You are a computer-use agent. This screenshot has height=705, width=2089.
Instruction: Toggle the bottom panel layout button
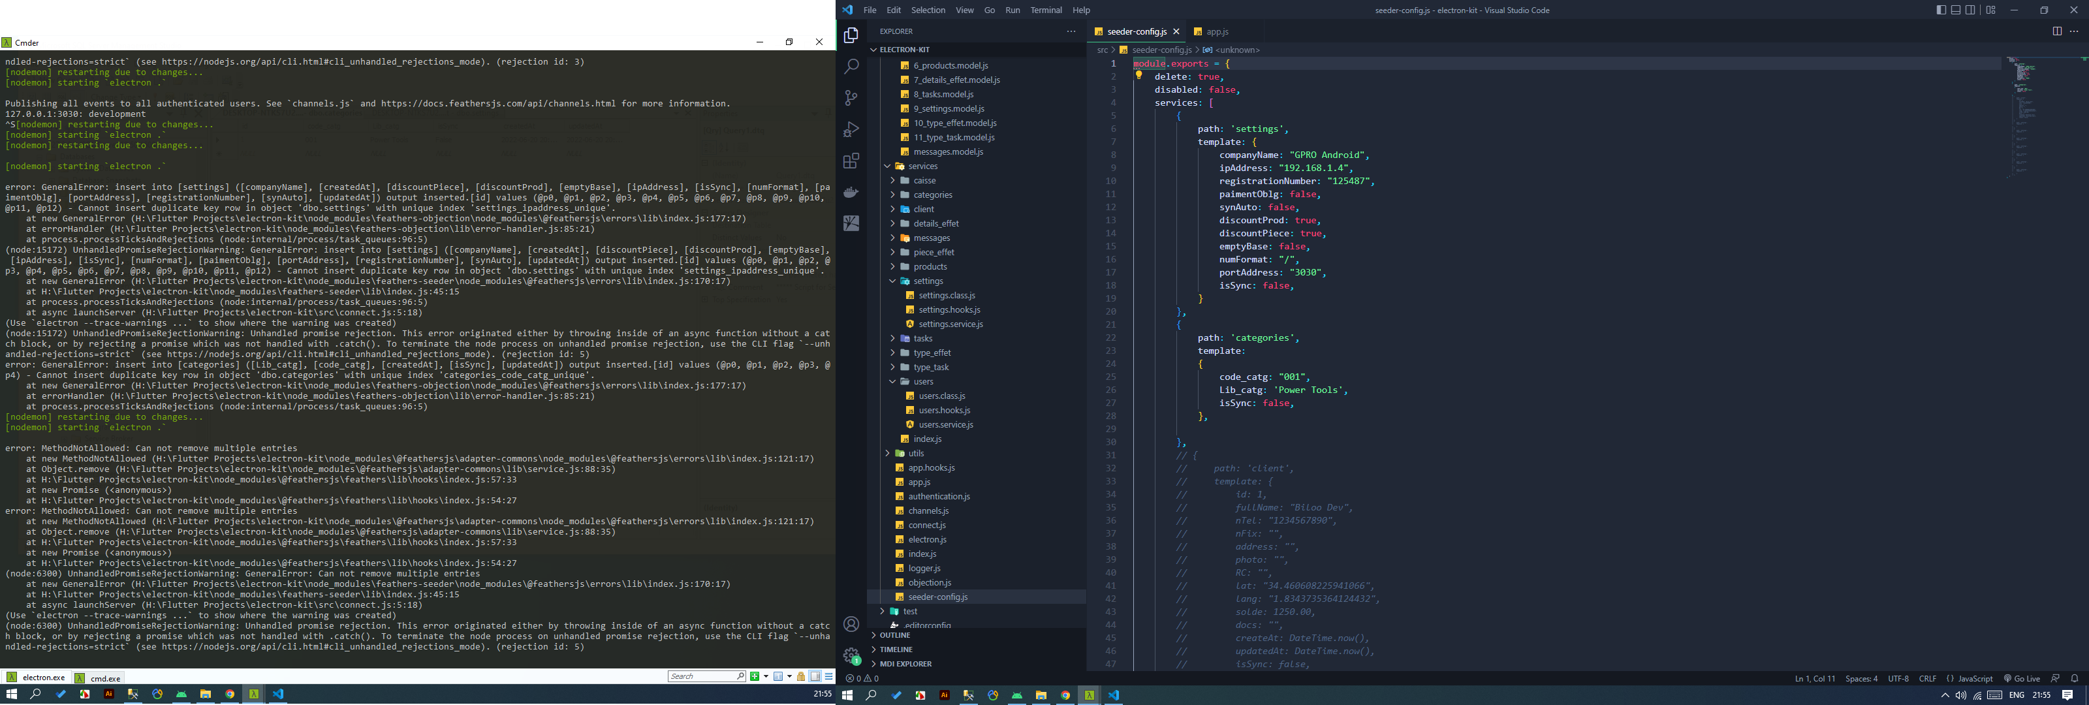coord(1955,10)
